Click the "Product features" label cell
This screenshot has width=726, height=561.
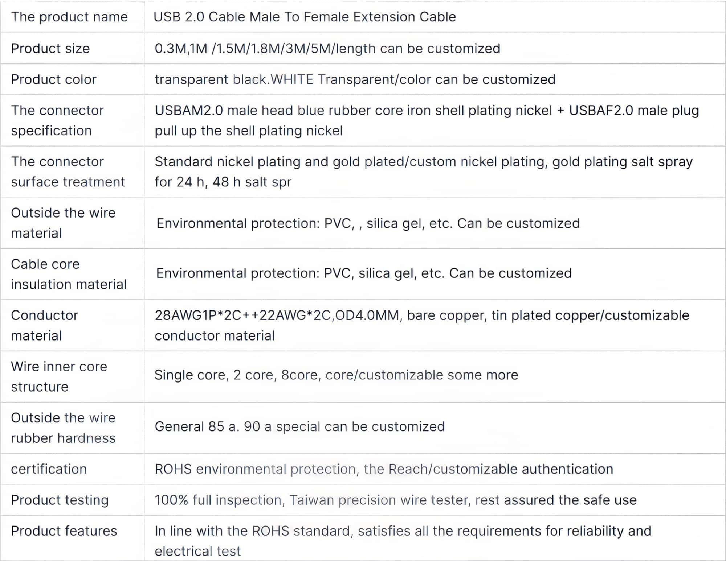(64, 531)
